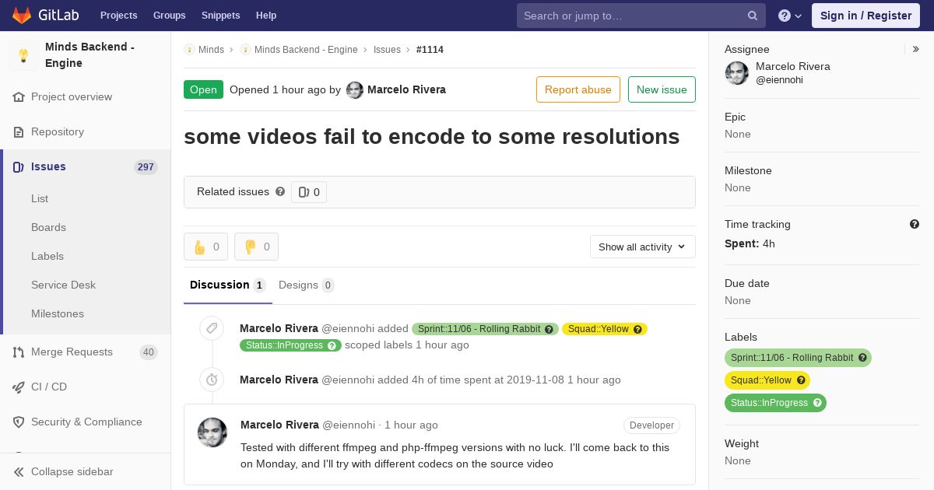Open help for sidebar Status::InProgress label
The height and width of the screenshot is (490, 934).
(x=817, y=403)
